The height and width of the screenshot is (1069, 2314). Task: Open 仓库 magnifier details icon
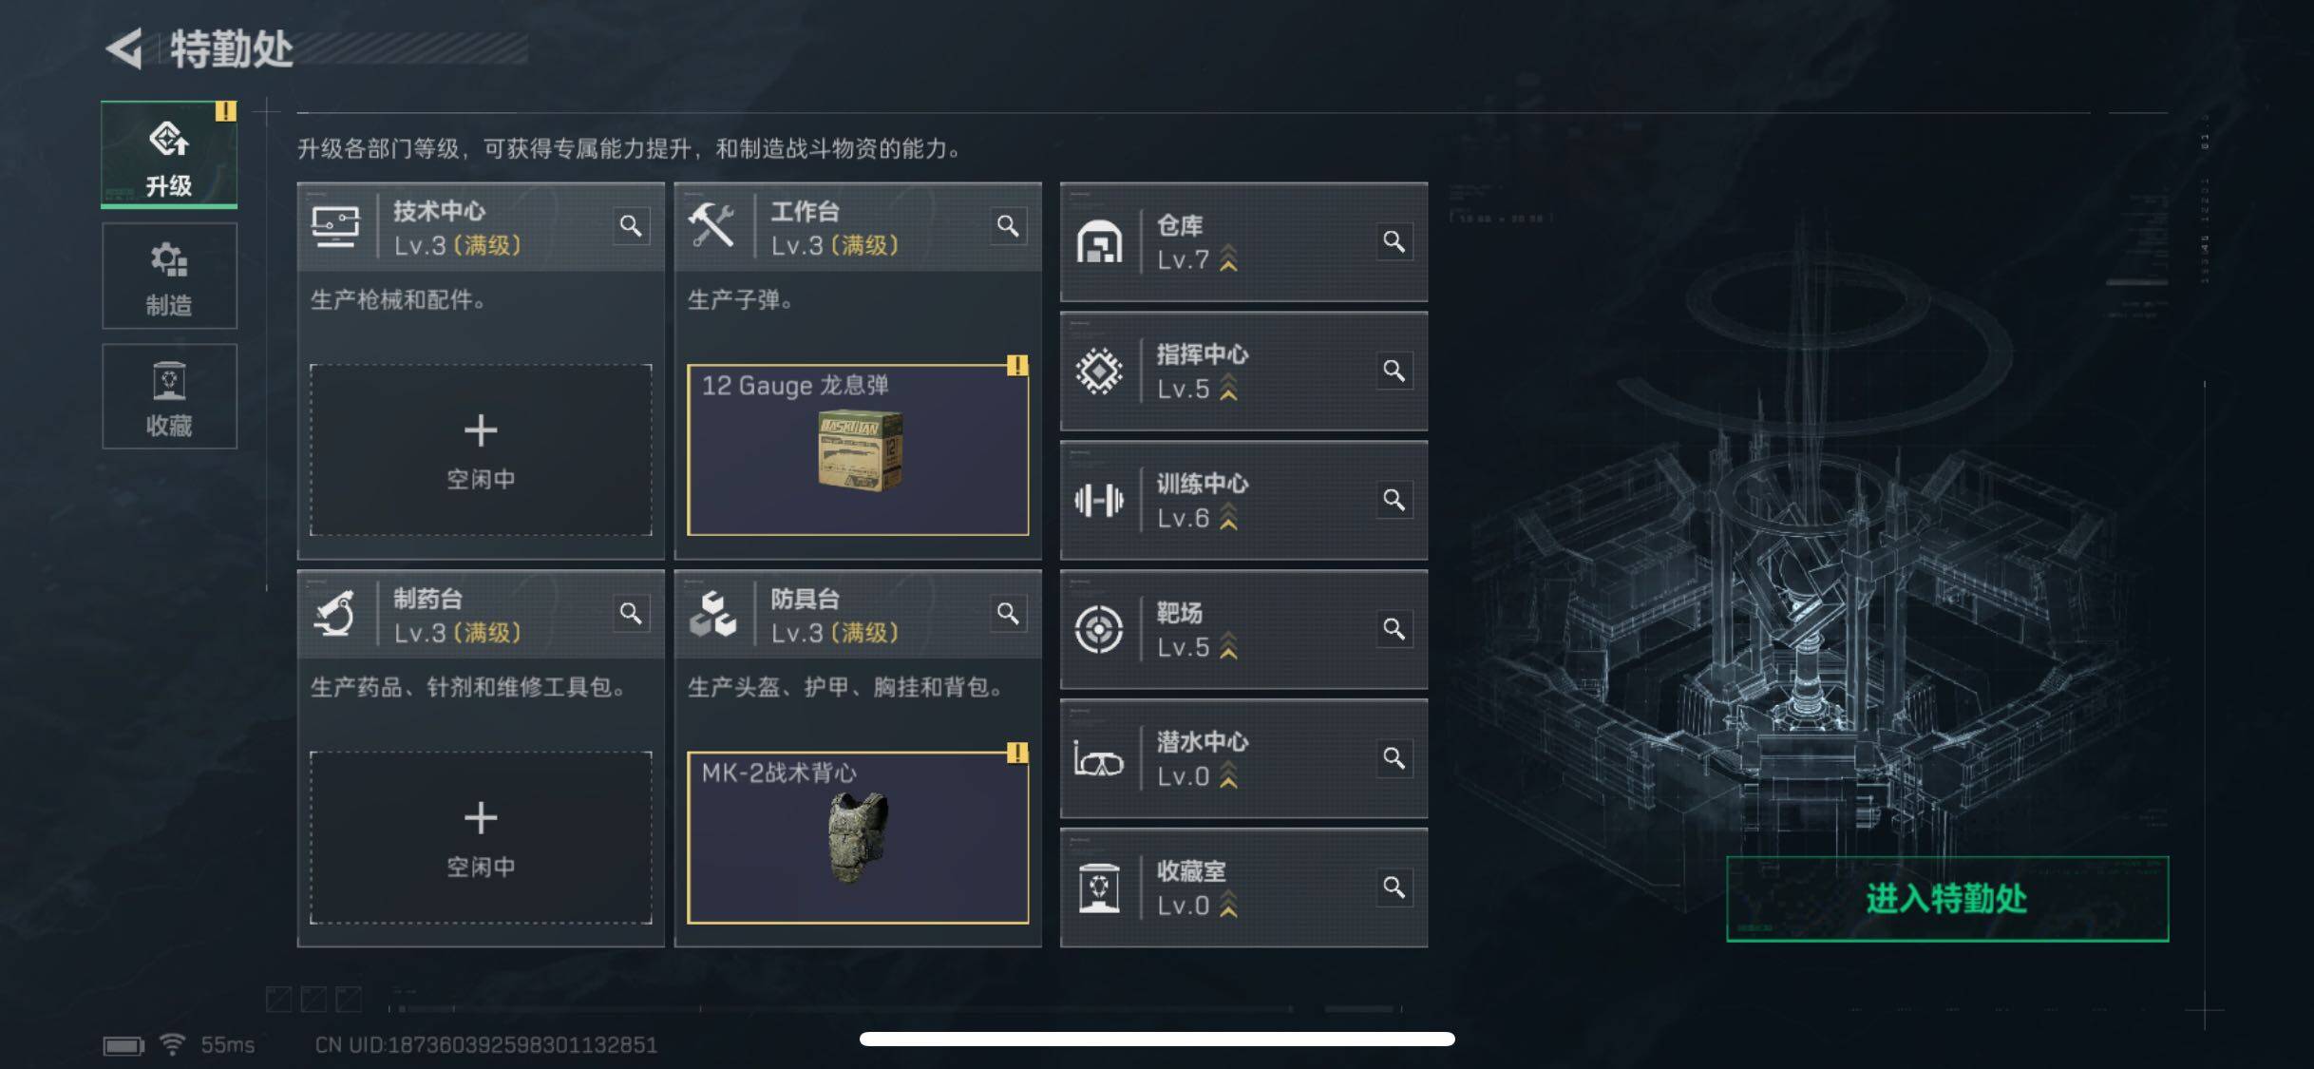tap(1394, 241)
